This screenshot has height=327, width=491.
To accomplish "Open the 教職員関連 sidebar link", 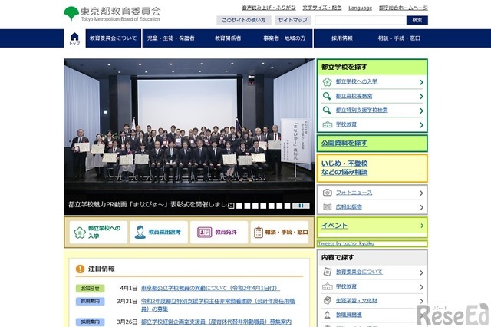I will (349, 315).
